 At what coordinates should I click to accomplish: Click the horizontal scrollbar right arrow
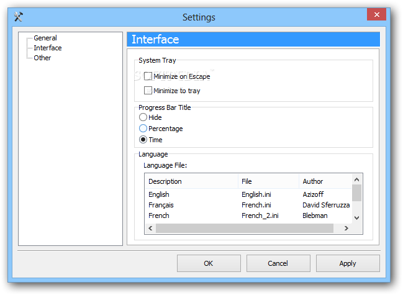pos(346,228)
